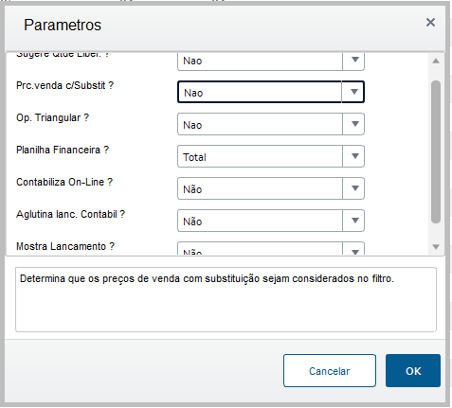Confirm parameters with the OK button
The height and width of the screenshot is (408, 452).
point(413,370)
